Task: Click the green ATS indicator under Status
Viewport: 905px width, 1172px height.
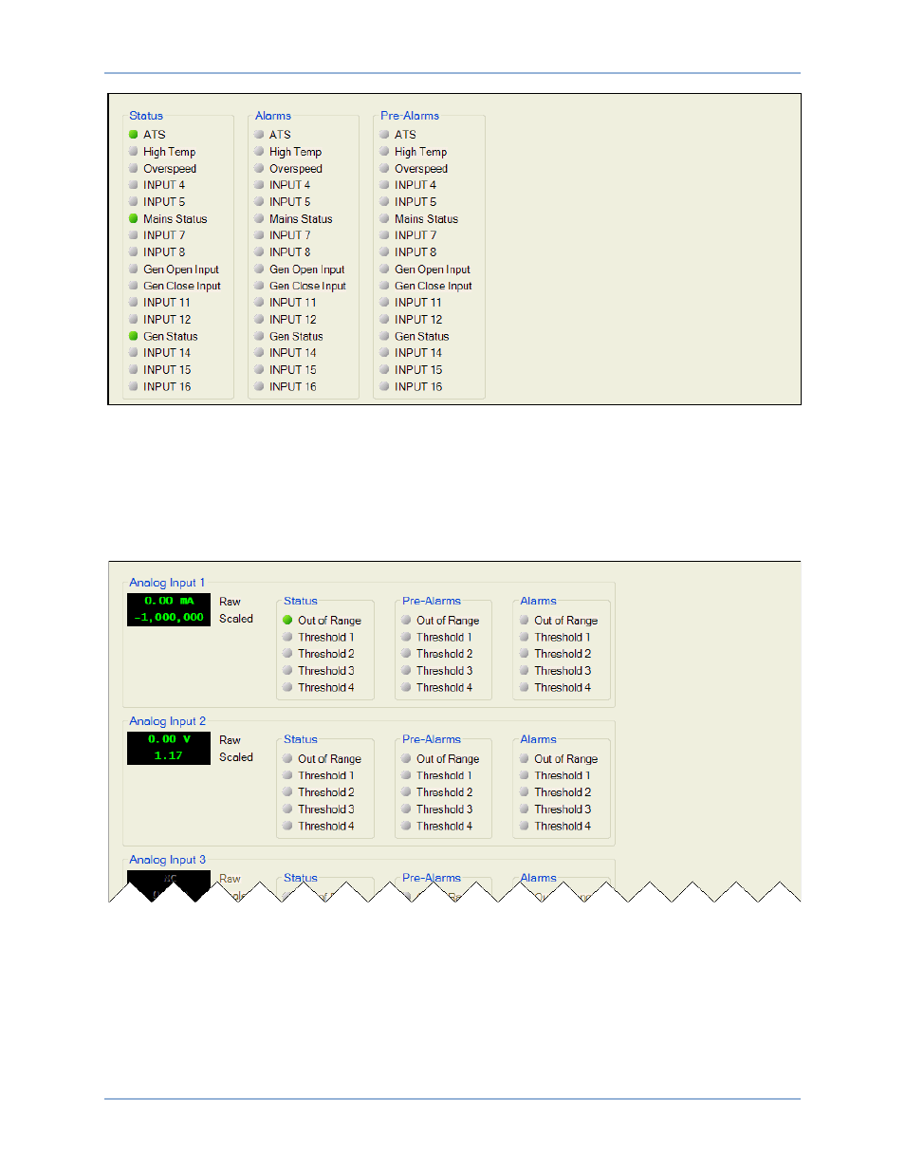Action: coord(134,135)
